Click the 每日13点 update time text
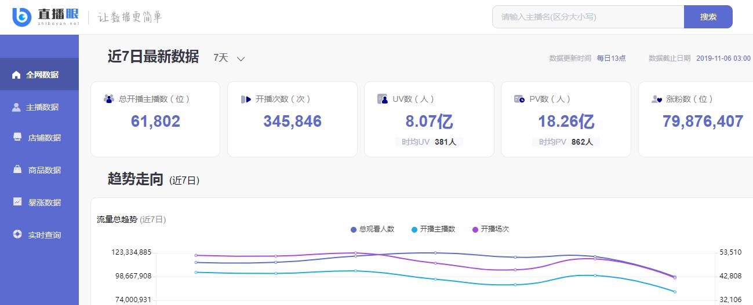The image size is (753, 305). 611,58
